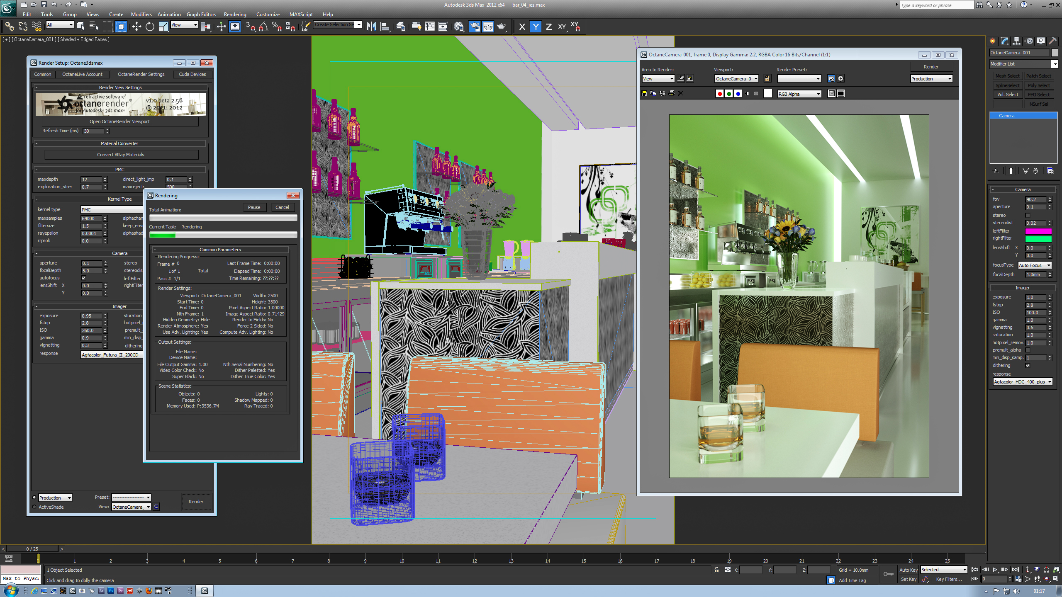
Task: Clone the rendered frame window
Action: point(663,93)
